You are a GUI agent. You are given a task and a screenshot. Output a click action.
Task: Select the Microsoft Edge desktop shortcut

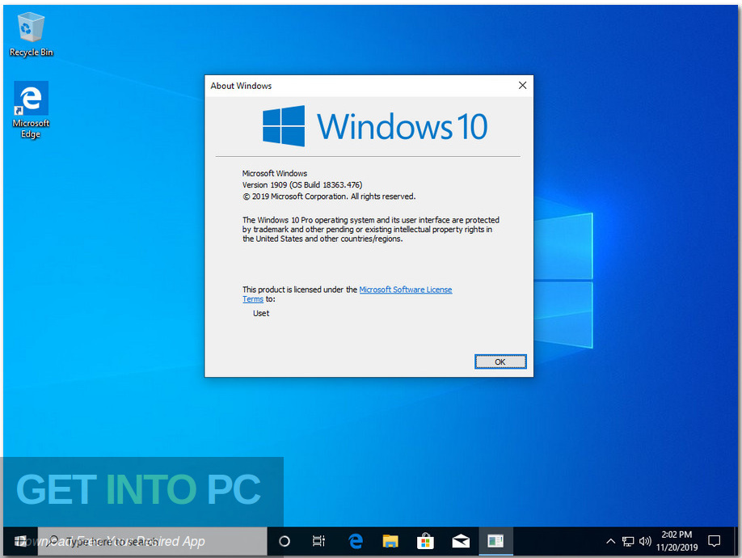pos(31,110)
